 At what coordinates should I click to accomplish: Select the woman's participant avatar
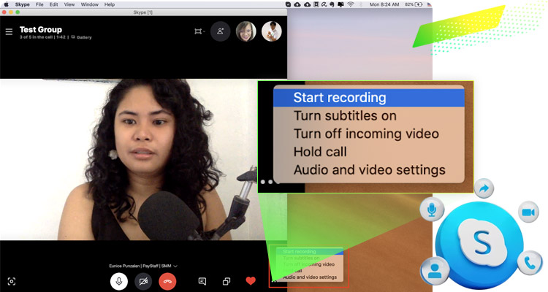[246, 31]
